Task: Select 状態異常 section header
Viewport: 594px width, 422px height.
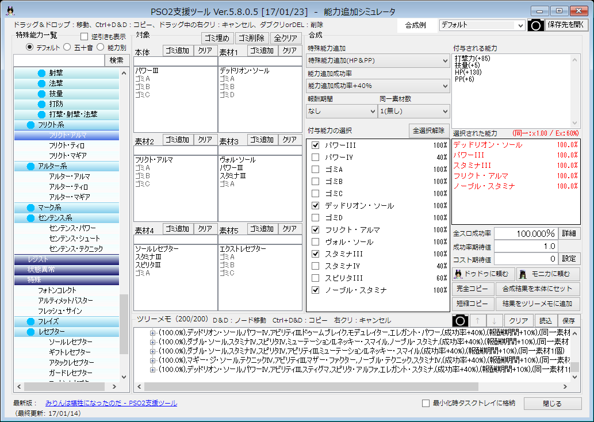Action: (67, 270)
